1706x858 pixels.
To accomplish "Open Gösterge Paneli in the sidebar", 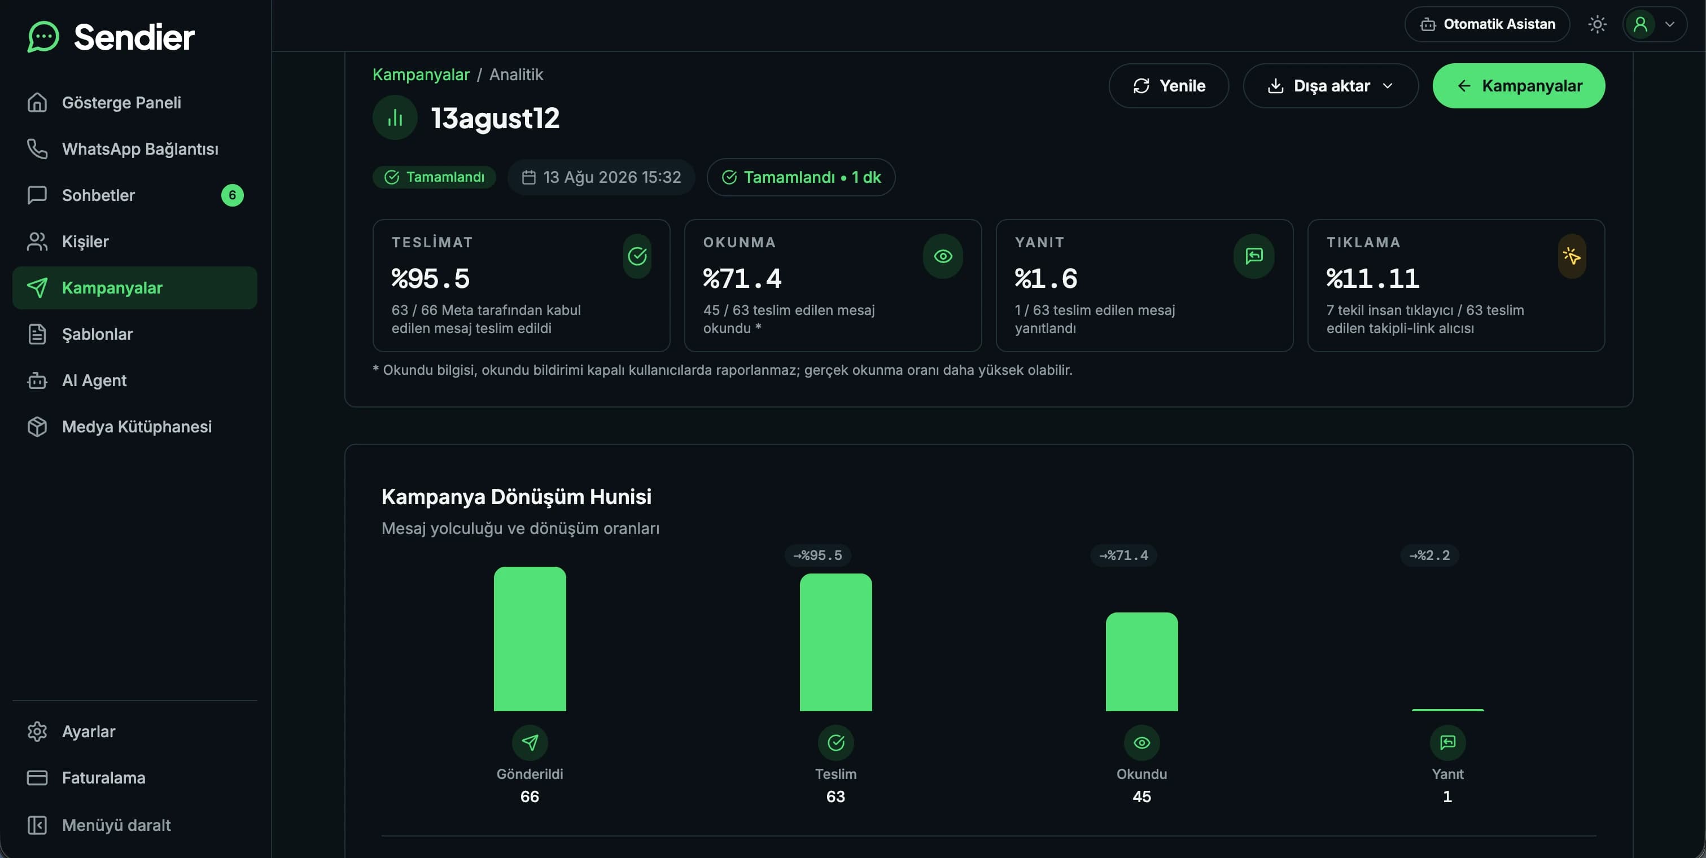I will point(134,103).
